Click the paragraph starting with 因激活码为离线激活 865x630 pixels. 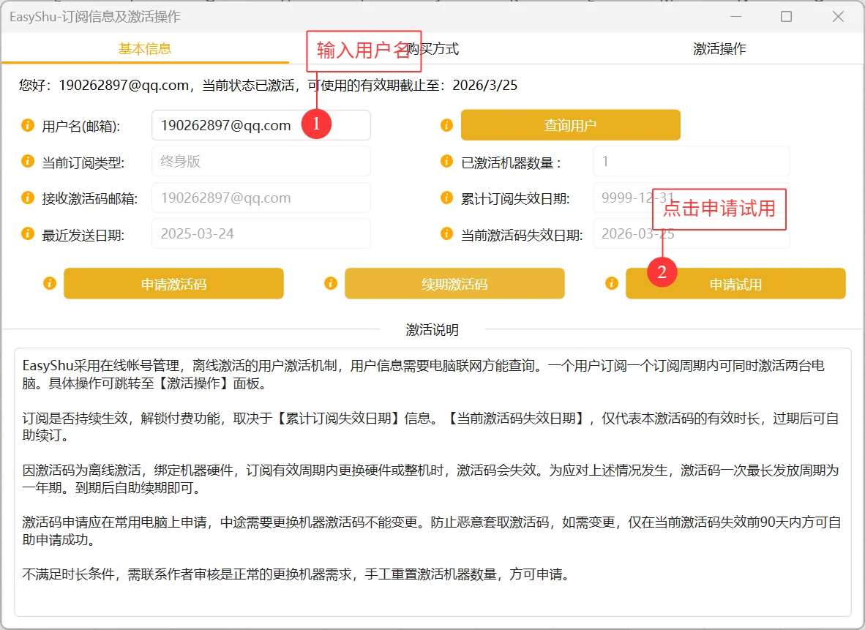tap(430, 479)
